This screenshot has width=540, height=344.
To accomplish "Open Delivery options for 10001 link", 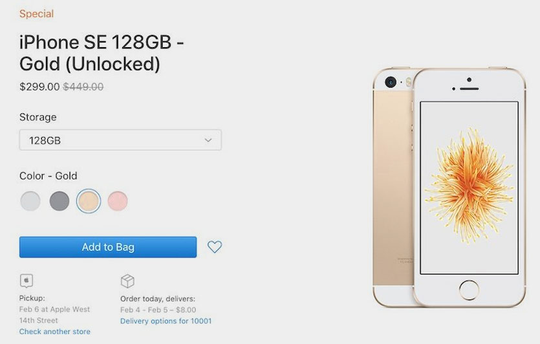I will (x=166, y=321).
